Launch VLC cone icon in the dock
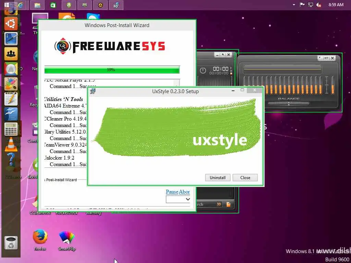 [11, 144]
